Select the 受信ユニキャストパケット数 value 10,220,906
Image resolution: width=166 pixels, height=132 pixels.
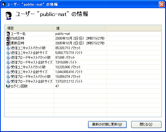tap(63, 67)
